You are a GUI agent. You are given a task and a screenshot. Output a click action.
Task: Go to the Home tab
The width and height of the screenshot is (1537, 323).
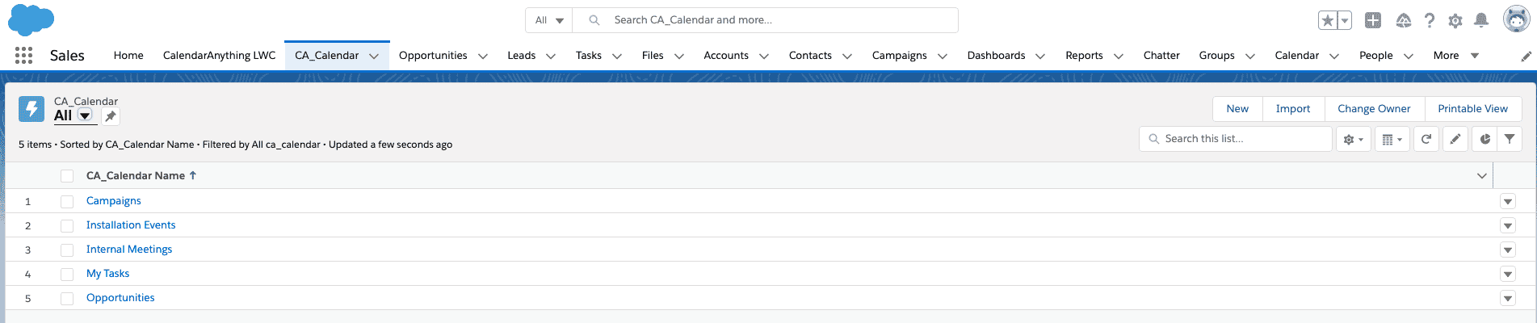click(x=128, y=55)
